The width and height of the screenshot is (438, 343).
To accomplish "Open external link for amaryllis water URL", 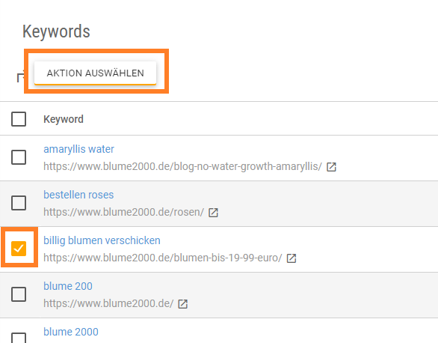I will pos(331,167).
